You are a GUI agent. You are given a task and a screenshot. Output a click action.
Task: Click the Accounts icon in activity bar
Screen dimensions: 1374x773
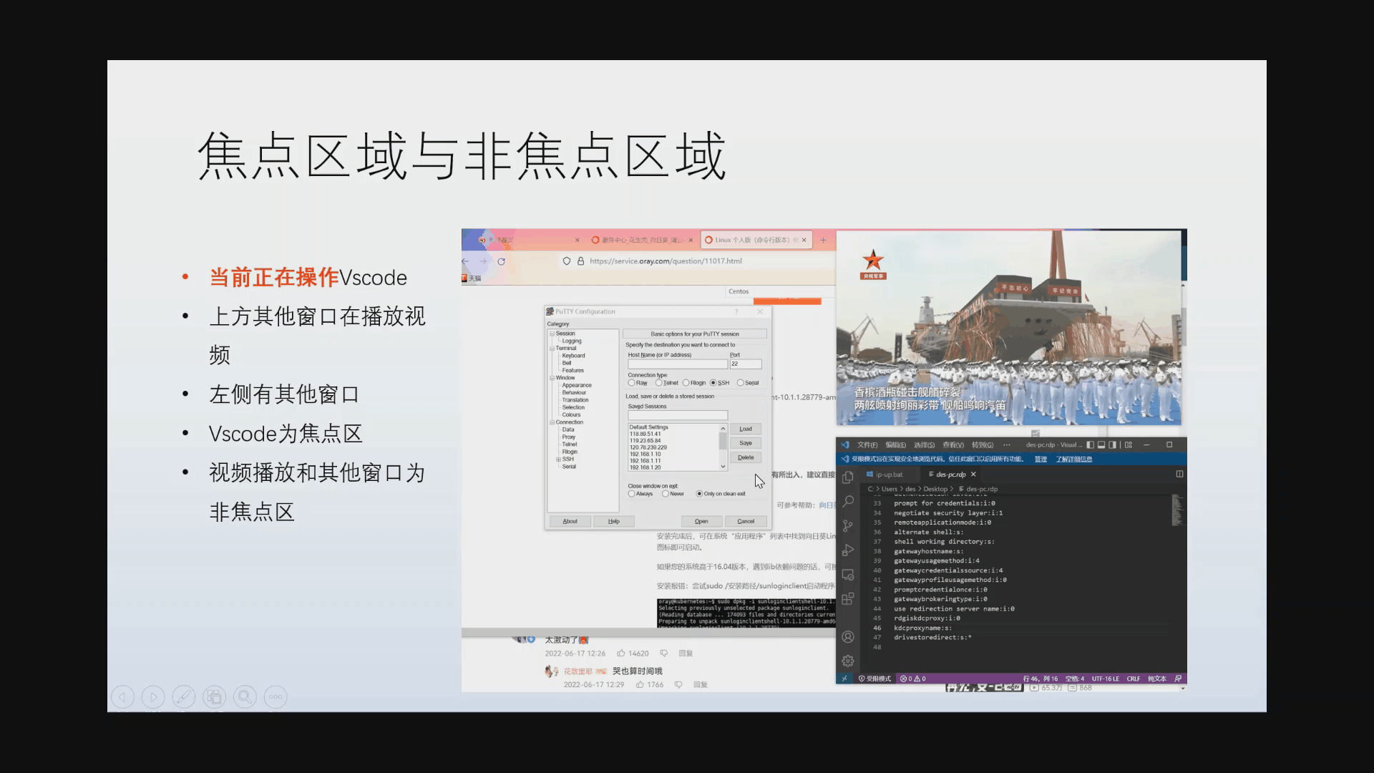click(848, 637)
